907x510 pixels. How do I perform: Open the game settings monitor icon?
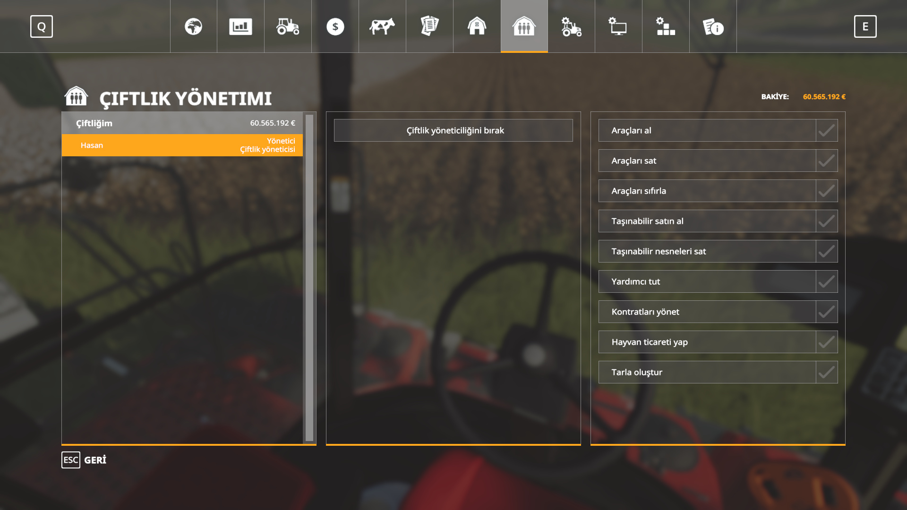point(618,26)
